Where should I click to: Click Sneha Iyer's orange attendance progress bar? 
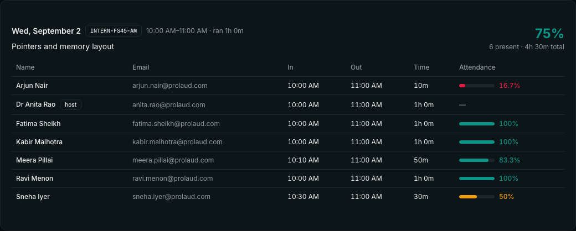(477, 197)
